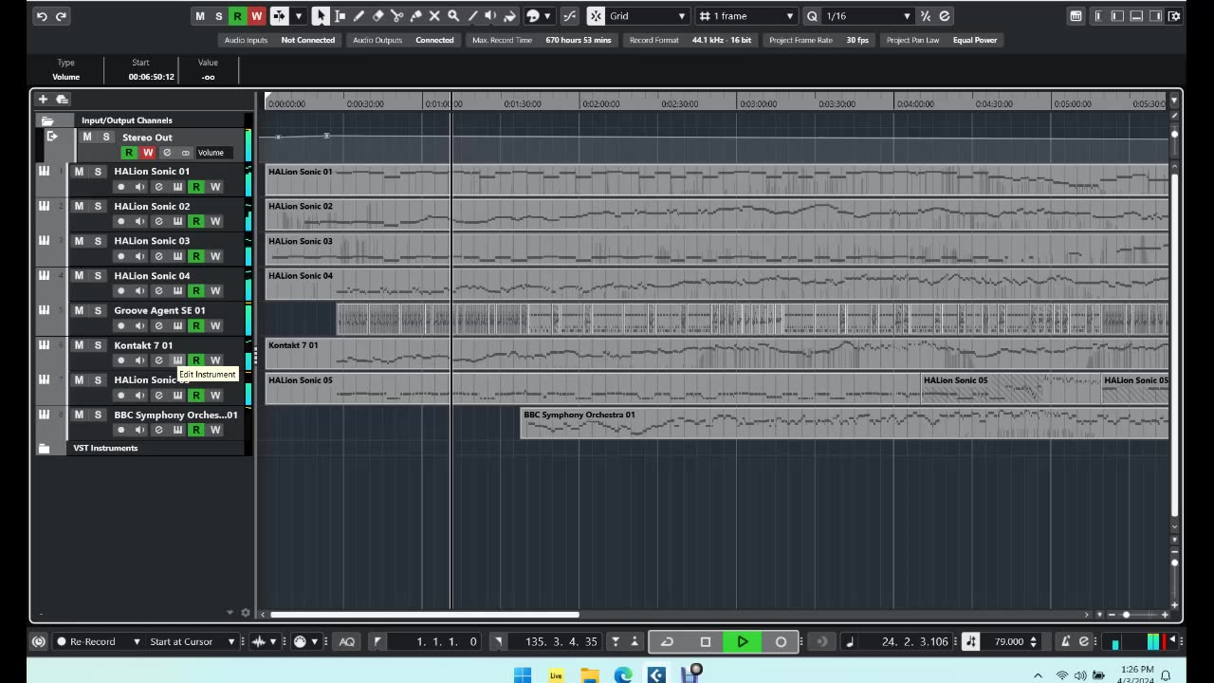Record-enable the HALion Sonic 04 track
This screenshot has width=1214, height=683.
tap(120, 291)
